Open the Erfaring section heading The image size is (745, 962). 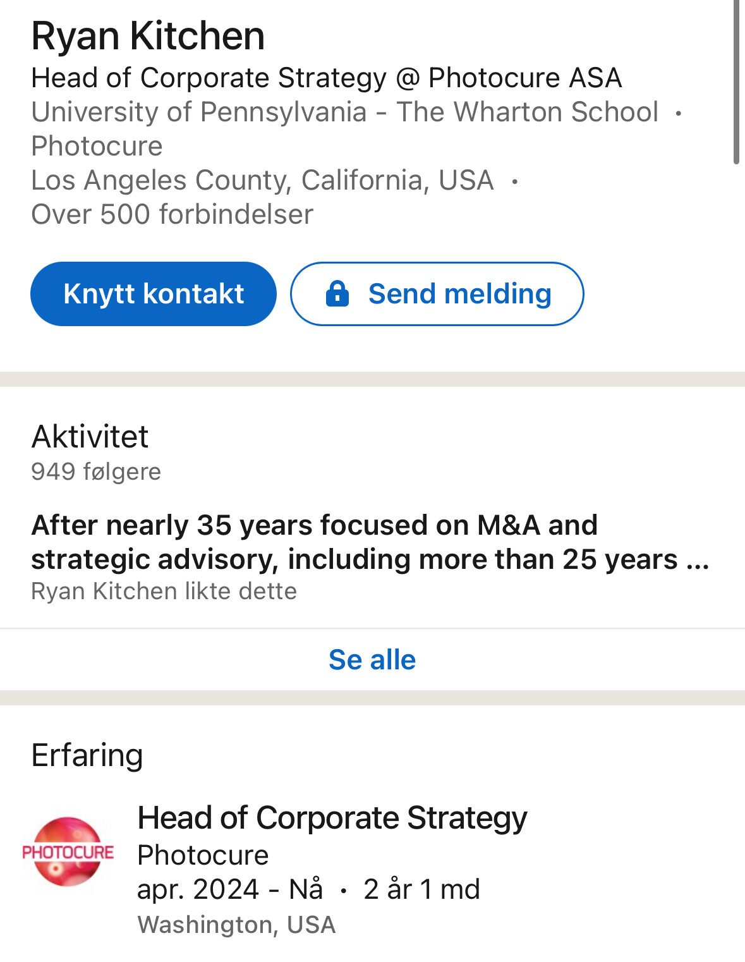point(87,755)
